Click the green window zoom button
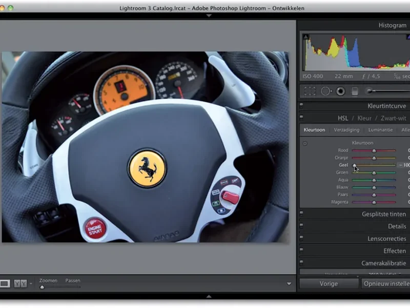410x308 pixels. coord(10,8)
